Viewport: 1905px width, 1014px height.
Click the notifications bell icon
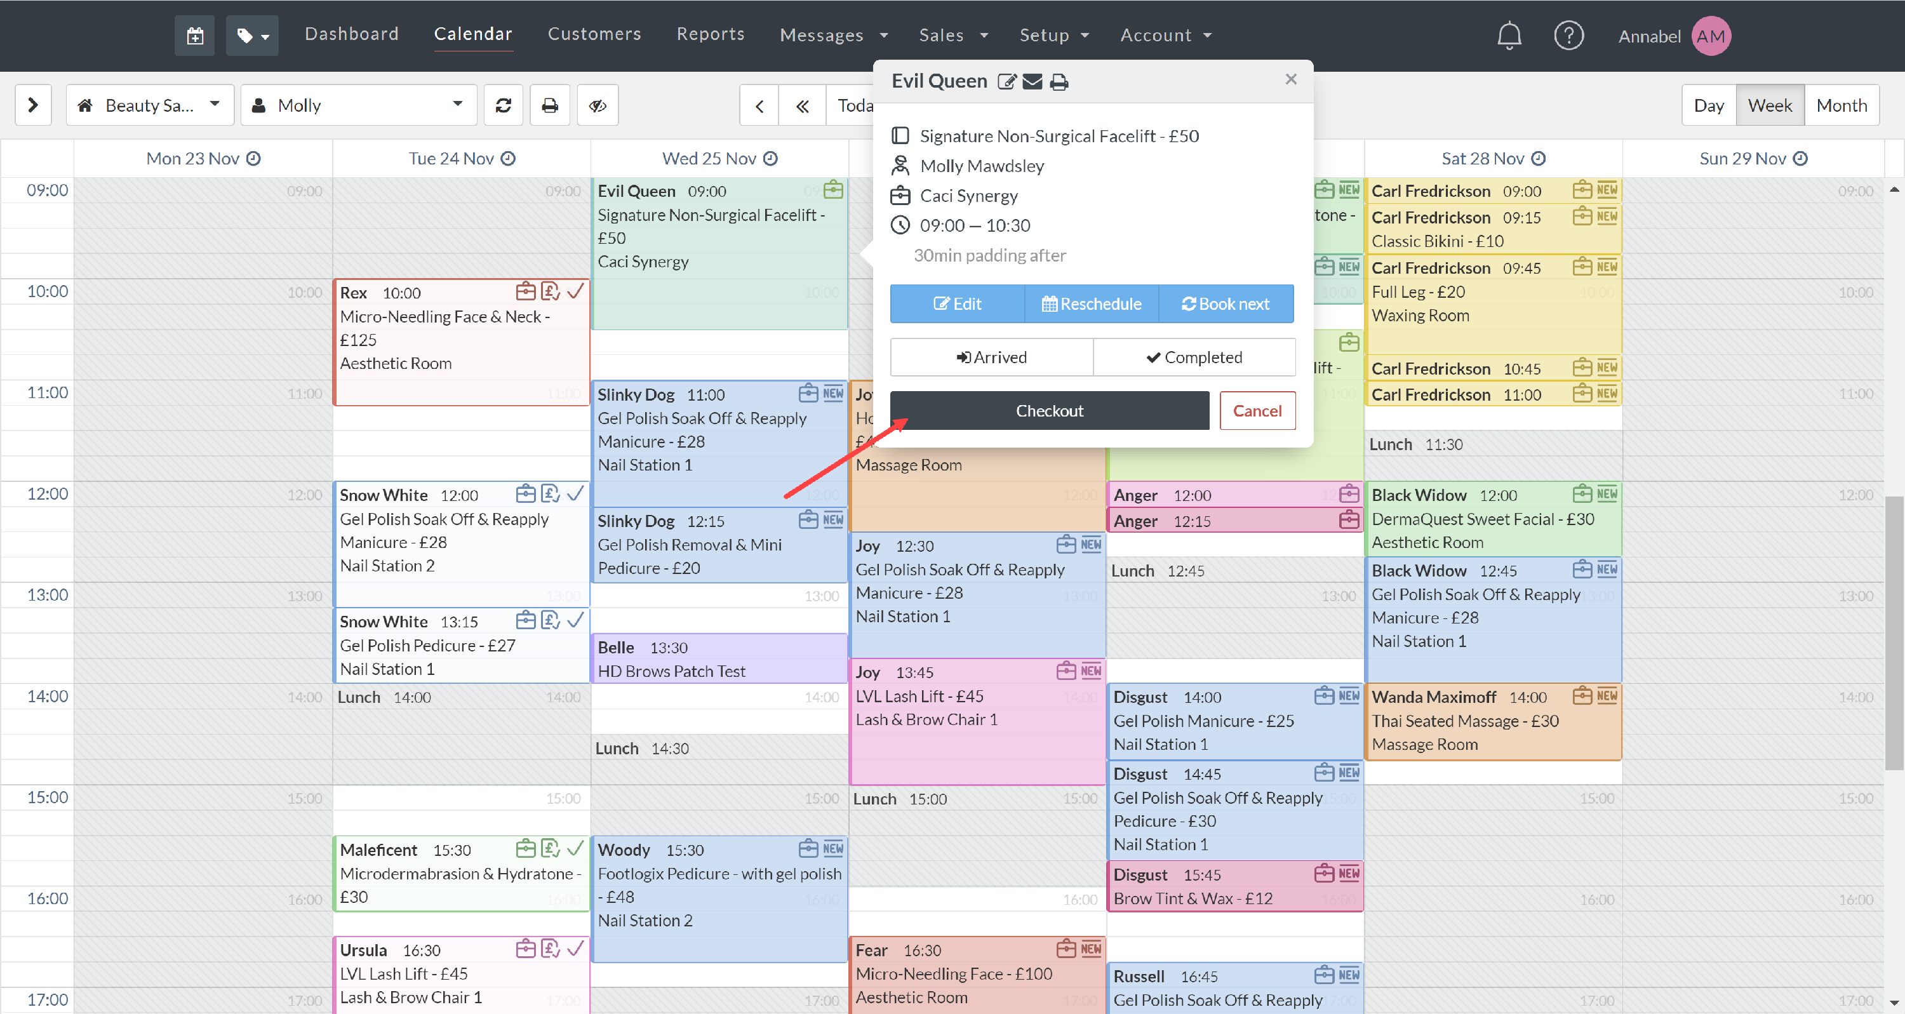pos(1509,36)
